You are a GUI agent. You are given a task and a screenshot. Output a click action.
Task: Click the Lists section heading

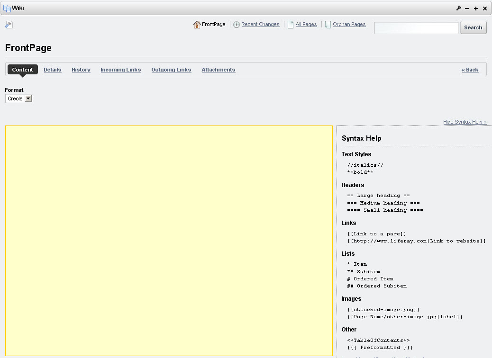348,254
